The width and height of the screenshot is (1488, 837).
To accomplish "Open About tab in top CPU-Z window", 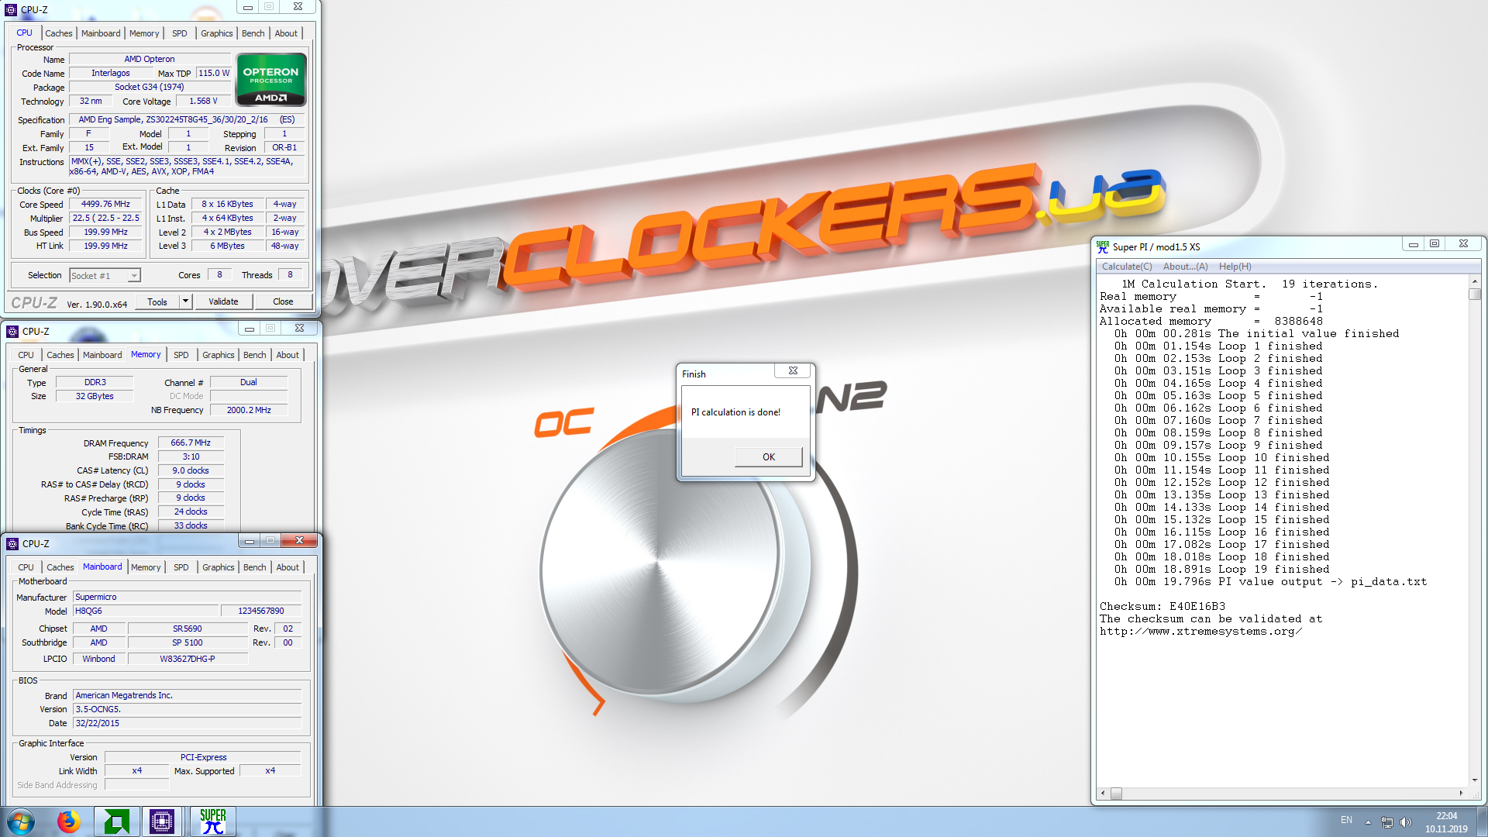I will [286, 33].
